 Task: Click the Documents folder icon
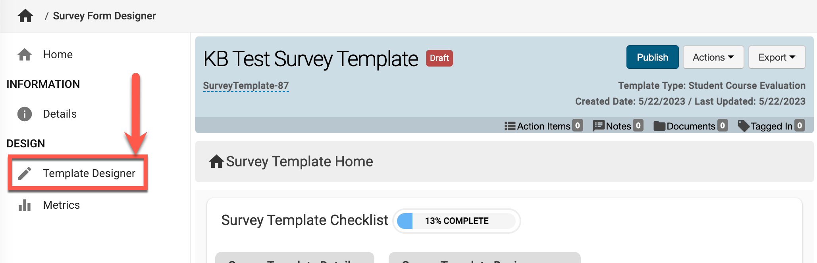pos(659,126)
